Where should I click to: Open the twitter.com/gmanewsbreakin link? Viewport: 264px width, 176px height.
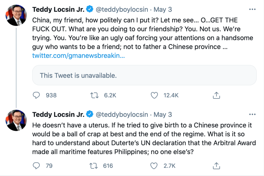coord(78,56)
